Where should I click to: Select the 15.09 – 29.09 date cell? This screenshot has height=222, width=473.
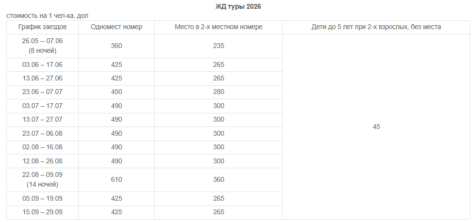pyautogui.click(x=43, y=212)
